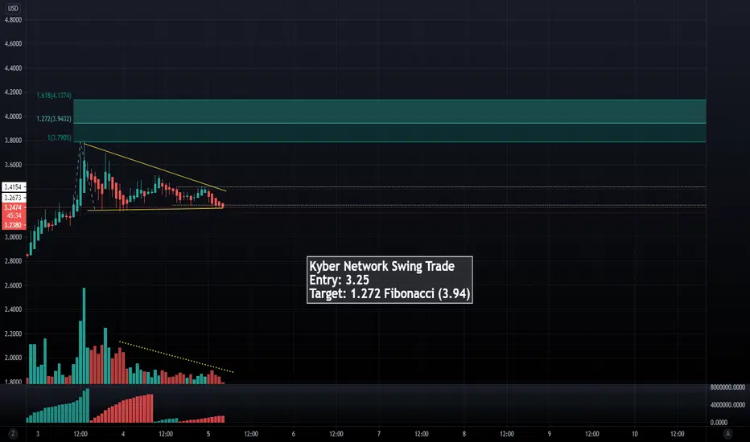Open the USD currency label

point(13,8)
